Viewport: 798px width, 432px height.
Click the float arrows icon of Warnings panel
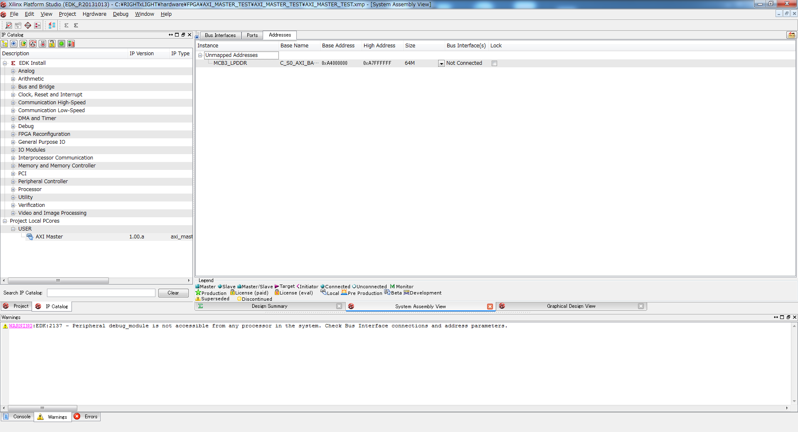(x=776, y=317)
